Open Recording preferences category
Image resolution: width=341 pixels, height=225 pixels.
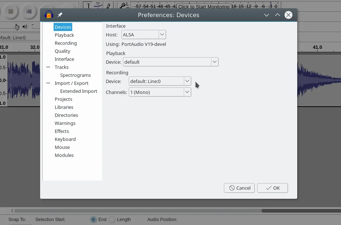coord(66,43)
